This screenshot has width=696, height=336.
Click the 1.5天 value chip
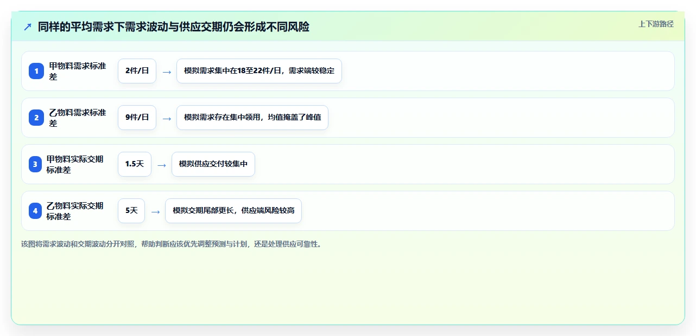135,164
